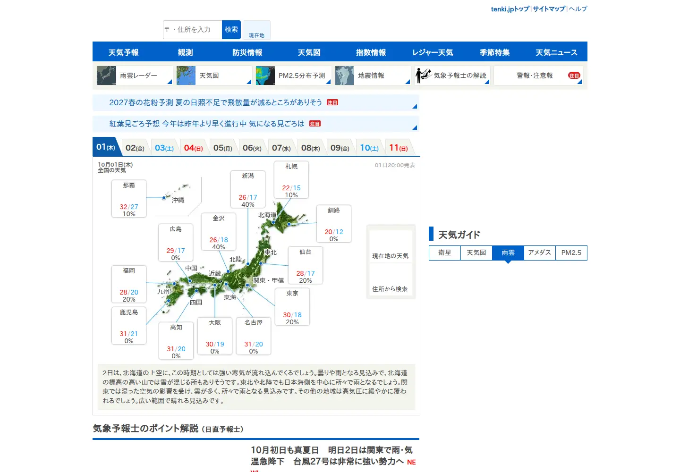This screenshot has height=472, width=680.
Task: Open the 福岡 forecast box on the map
Action: [129, 284]
